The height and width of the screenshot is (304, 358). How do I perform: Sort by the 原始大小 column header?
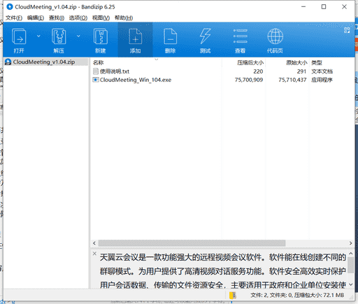(x=296, y=62)
